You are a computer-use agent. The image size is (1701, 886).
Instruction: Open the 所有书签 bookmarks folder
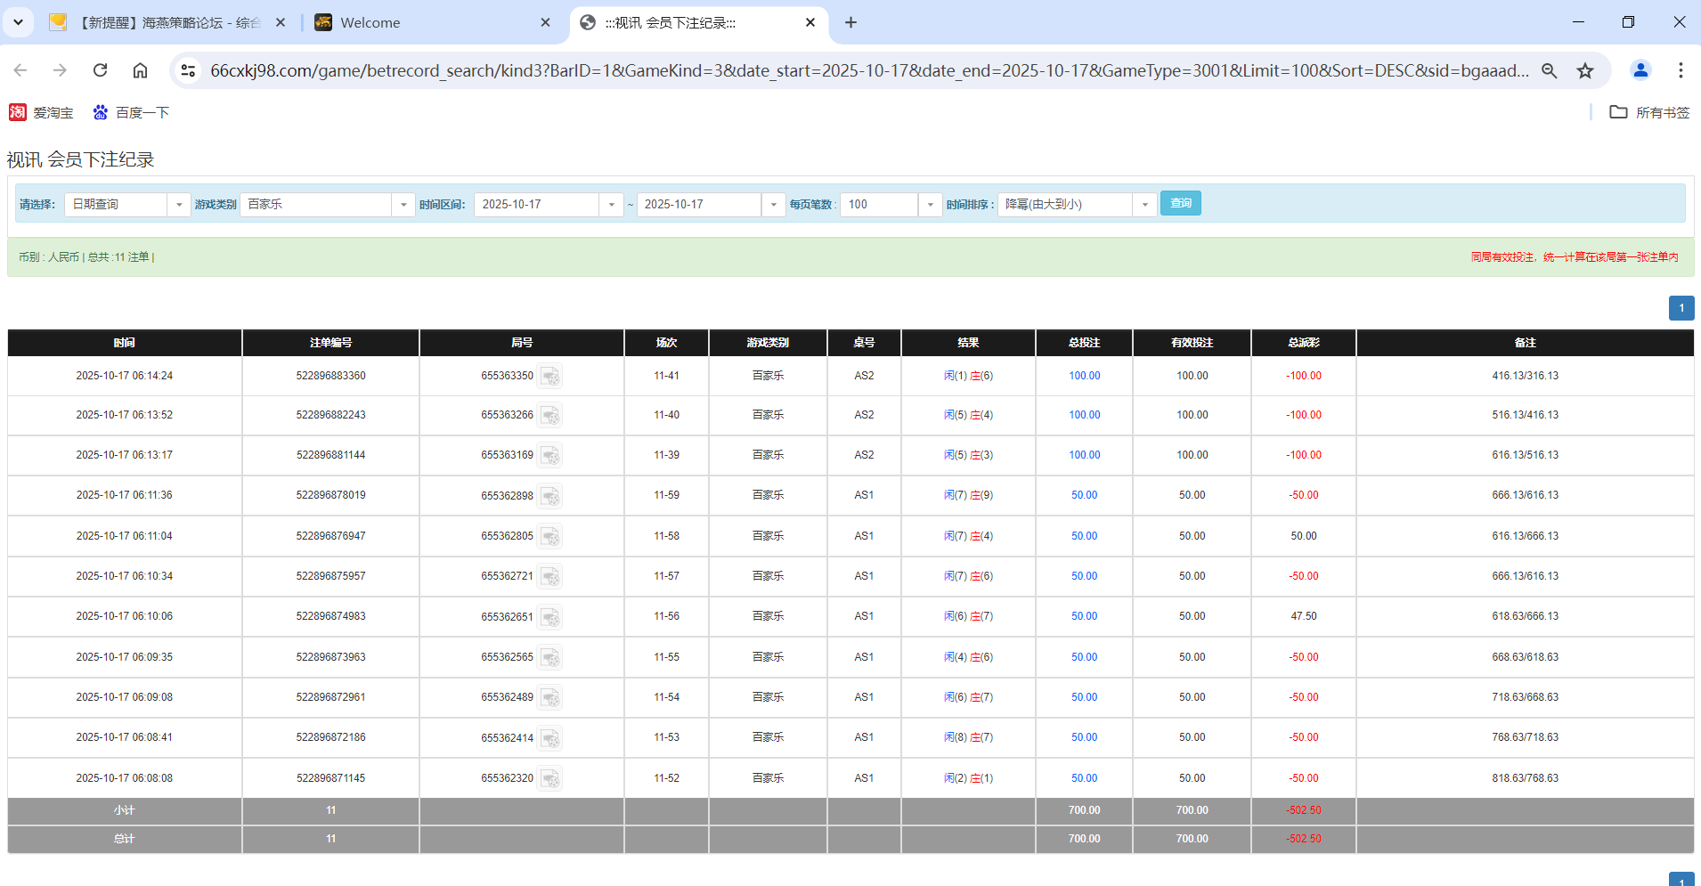(x=1649, y=112)
